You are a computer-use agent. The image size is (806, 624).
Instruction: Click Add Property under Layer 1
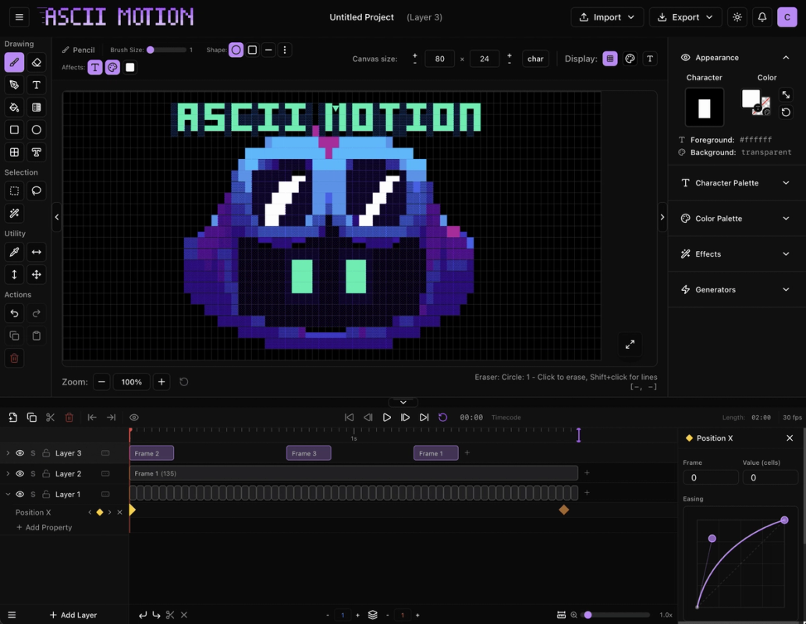click(44, 527)
